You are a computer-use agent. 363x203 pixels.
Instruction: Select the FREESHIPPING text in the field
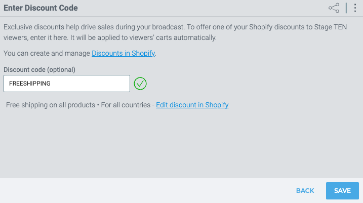click(x=30, y=84)
